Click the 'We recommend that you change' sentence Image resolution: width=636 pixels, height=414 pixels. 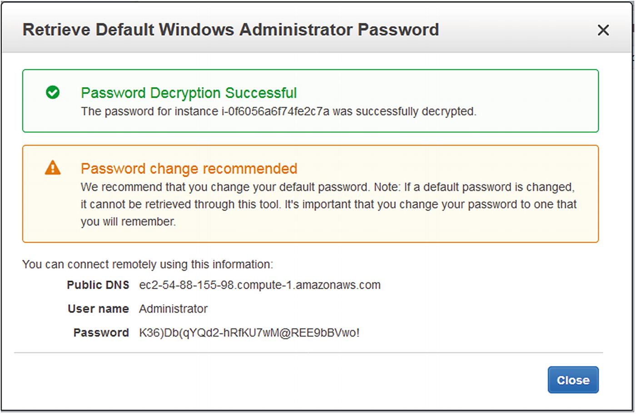click(225, 187)
